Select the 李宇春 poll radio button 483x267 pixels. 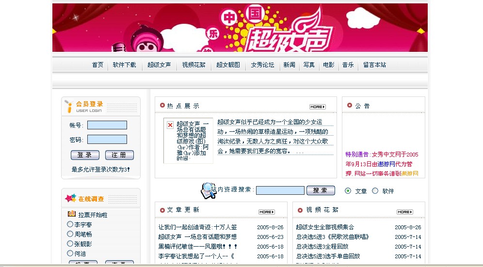tap(70, 224)
